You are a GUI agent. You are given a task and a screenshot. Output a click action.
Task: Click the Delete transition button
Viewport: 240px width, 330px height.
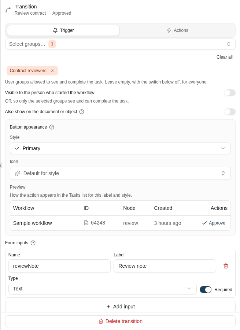[120, 321]
